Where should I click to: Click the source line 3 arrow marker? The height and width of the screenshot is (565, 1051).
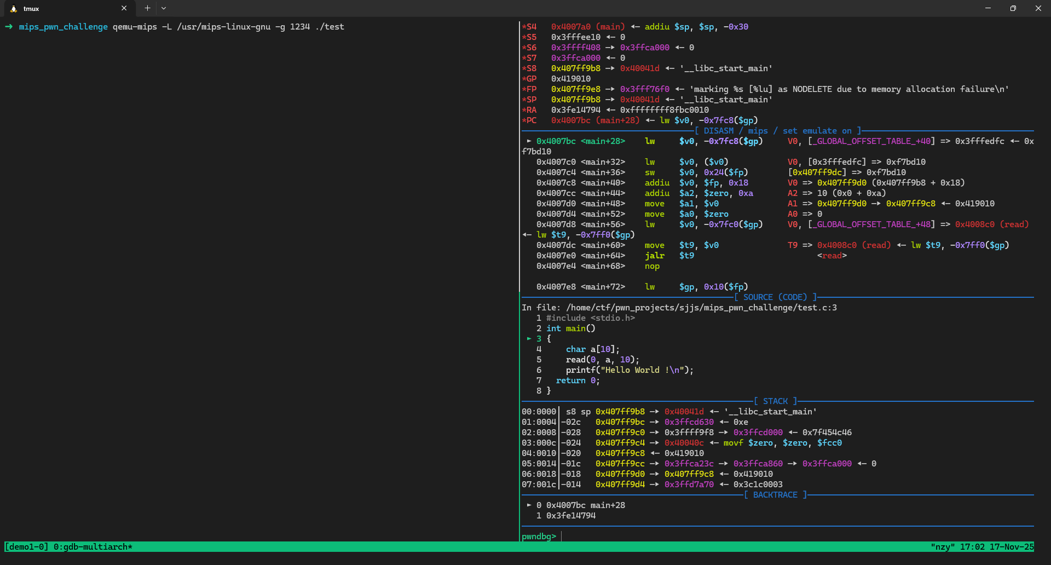tap(529, 339)
